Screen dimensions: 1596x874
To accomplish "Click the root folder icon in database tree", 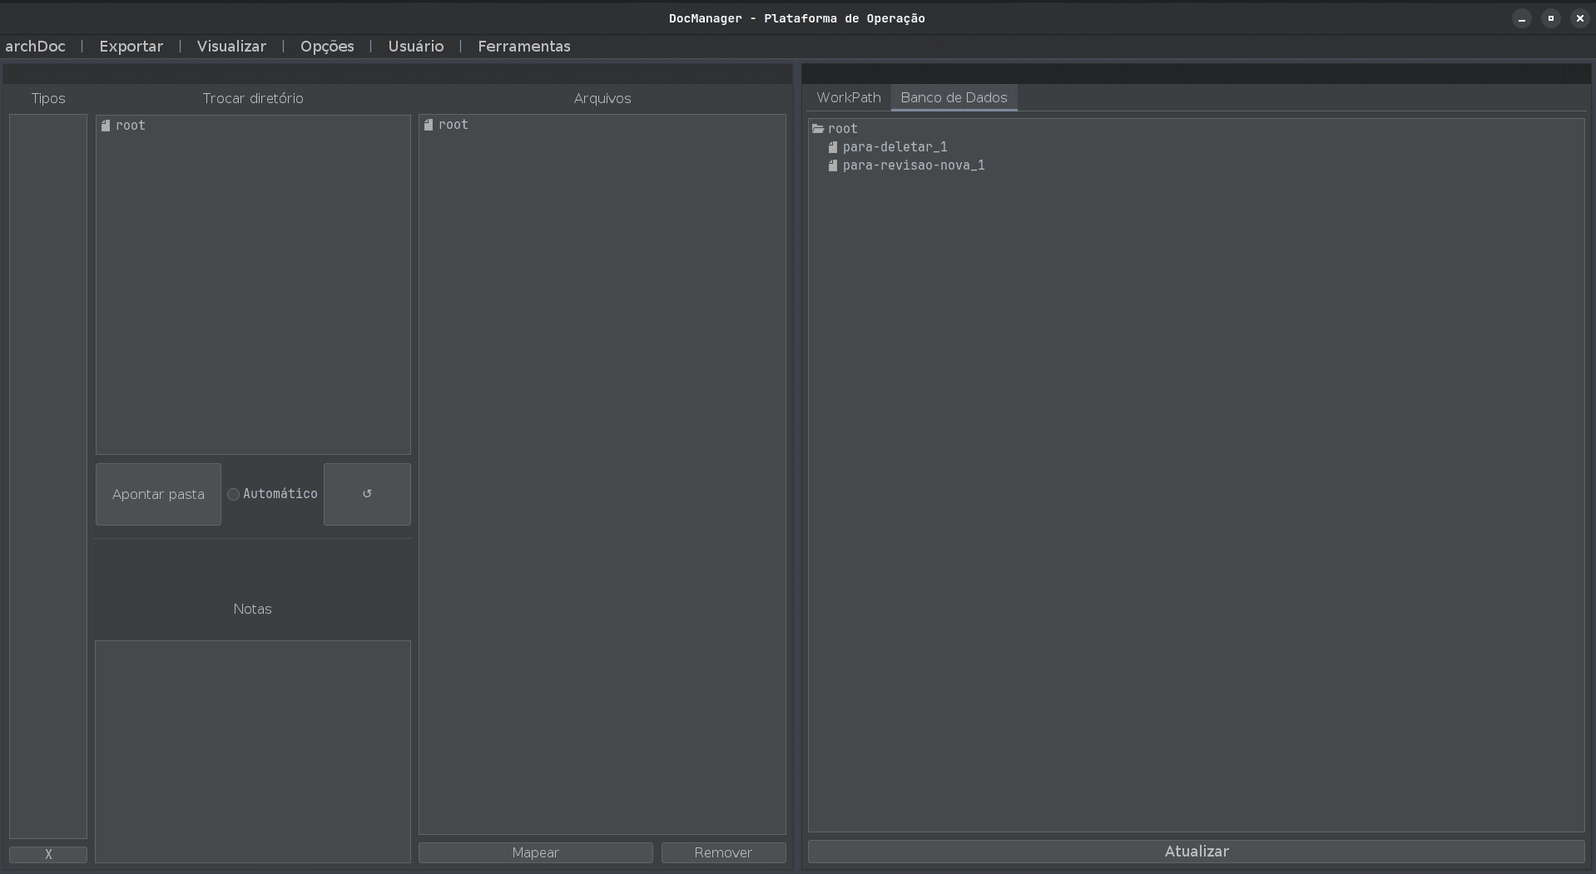I will (818, 129).
